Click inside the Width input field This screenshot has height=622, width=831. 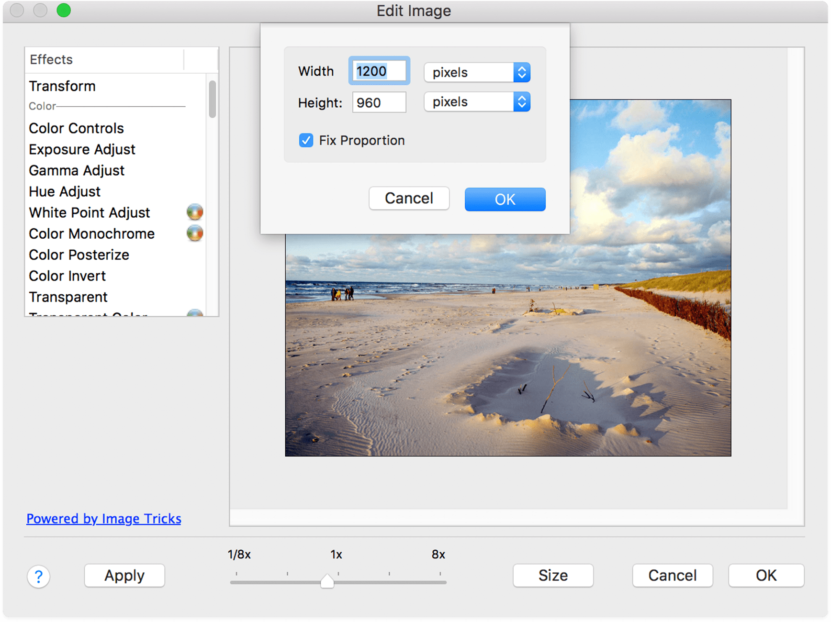pos(379,70)
